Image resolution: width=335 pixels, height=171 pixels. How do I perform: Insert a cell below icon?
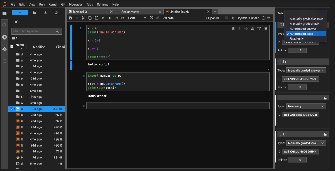(x=77, y=18)
